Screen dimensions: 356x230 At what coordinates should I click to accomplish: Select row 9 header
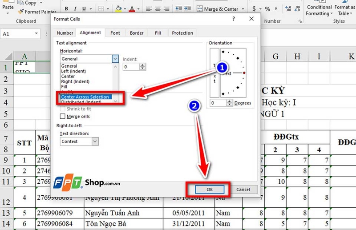[6, 160]
